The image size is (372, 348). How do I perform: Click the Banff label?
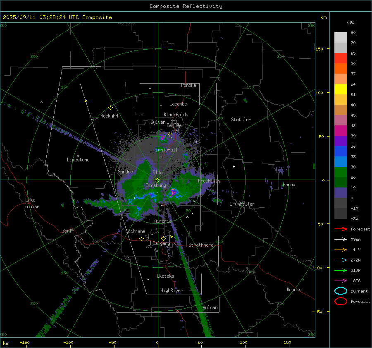coord(68,230)
